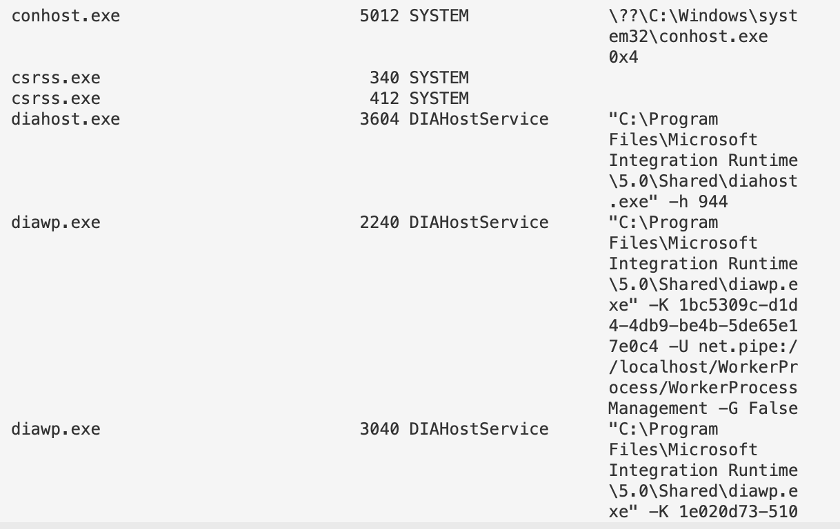This screenshot has width=840, height=529.
Task: Click the PID 412 value
Action: click(384, 98)
